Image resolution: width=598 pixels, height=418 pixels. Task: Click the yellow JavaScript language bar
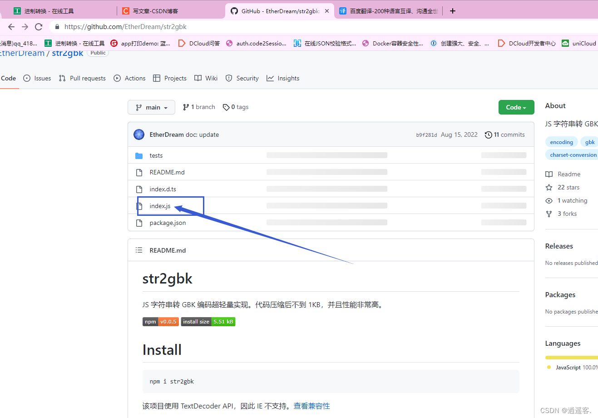point(572,358)
